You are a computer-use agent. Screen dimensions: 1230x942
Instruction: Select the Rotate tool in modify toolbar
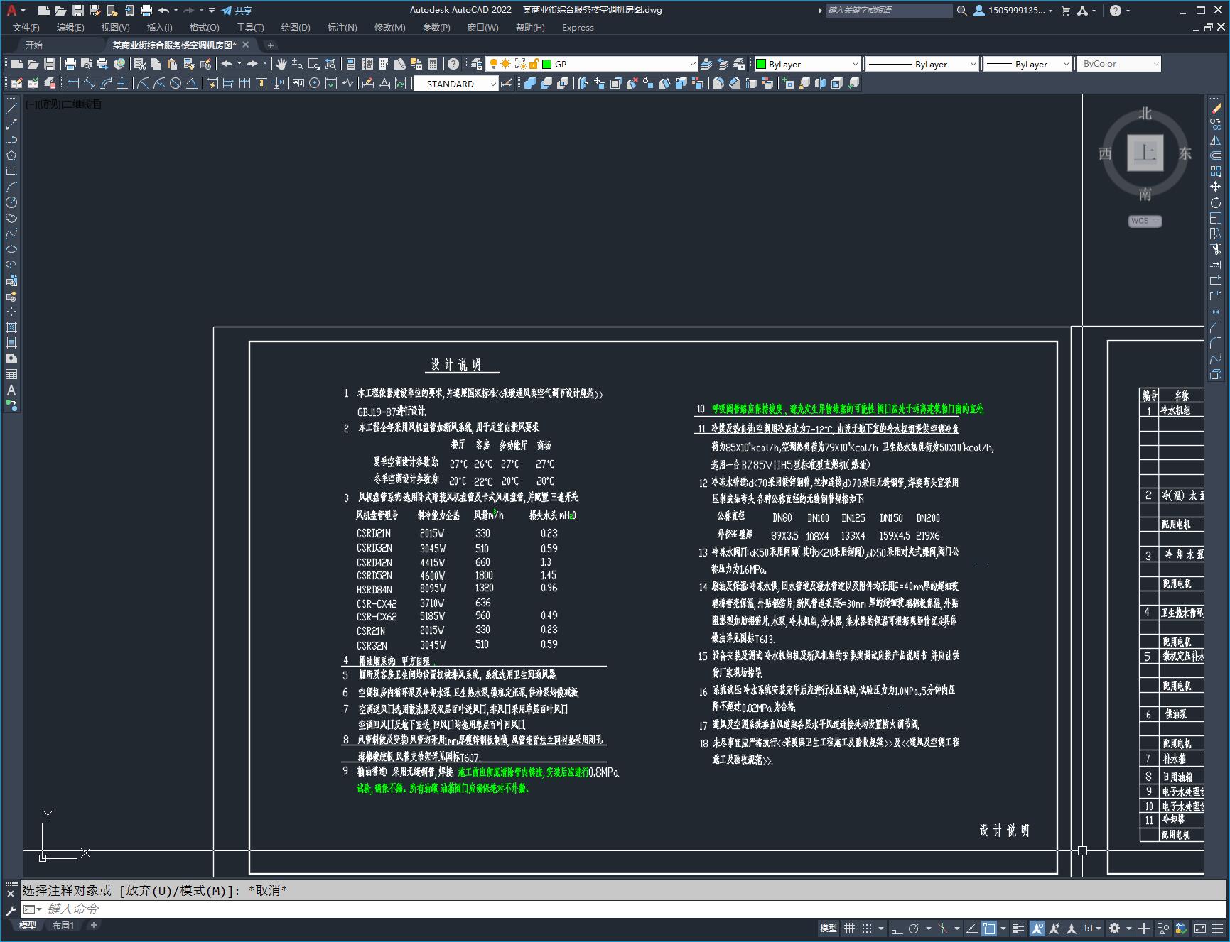1216,202
